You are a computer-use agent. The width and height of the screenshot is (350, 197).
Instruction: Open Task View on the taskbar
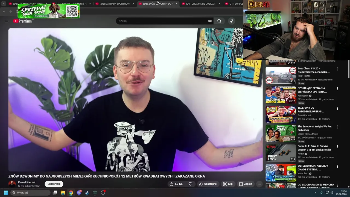tap(55, 193)
